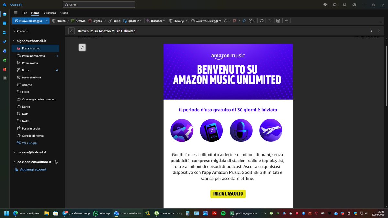The image size is (388, 218).
Task: Expand the Preferiti folder group
Action: (x=14, y=31)
